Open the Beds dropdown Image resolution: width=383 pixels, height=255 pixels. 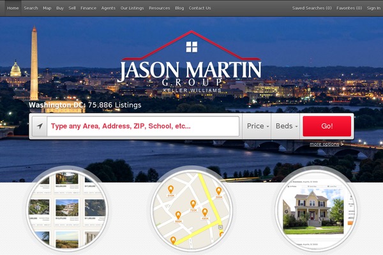tap(285, 126)
